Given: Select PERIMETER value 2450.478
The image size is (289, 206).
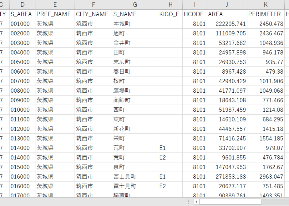Looking at the screenshot, I should click(266, 24).
